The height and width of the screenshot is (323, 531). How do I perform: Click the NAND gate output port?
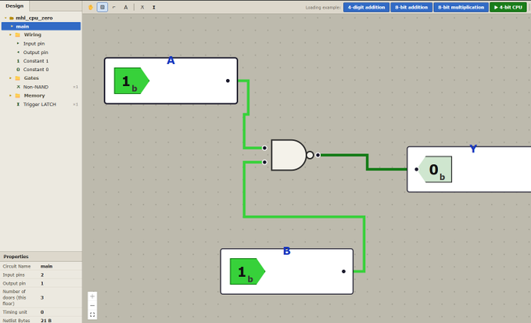318,155
